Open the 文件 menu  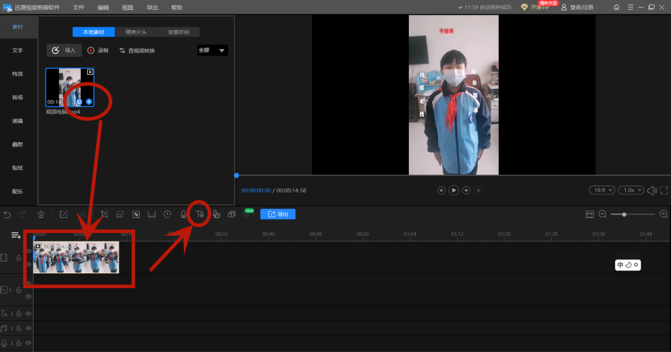(x=78, y=7)
